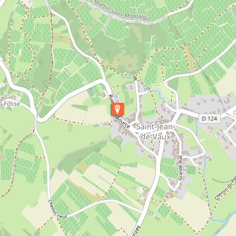The height and width of the screenshot is (236, 236).
Task: Click the word 'Rue' on Grande Rue
Action: (x=180, y=160)
